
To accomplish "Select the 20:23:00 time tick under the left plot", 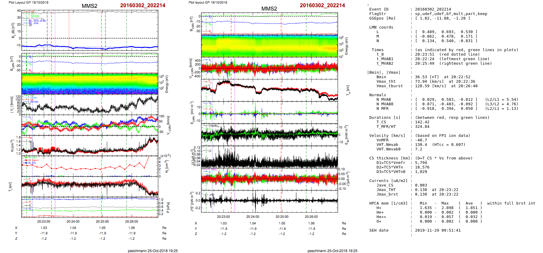I will pos(44,221).
